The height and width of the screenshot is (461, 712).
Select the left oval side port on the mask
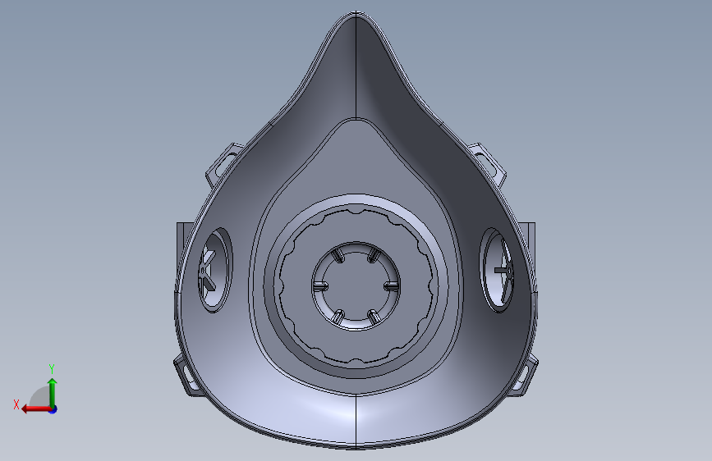tap(215, 270)
